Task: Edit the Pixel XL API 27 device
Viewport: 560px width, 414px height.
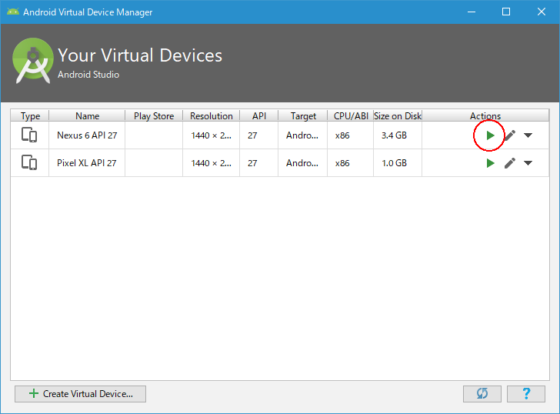Action: tap(510, 163)
